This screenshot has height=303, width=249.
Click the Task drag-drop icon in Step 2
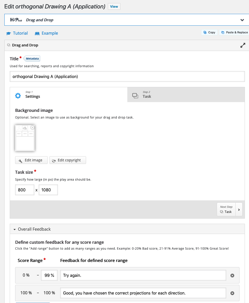[135, 96]
